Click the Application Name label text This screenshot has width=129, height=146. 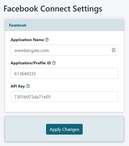[x=27, y=40]
